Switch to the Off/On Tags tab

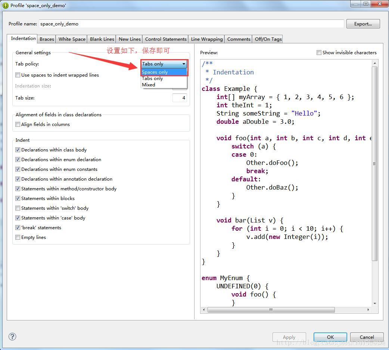click(268, 39)
